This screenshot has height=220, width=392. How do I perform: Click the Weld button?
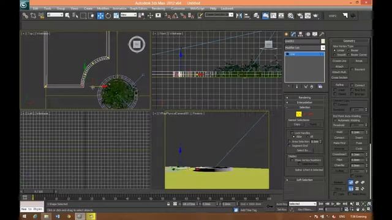(x=339, y=132)
